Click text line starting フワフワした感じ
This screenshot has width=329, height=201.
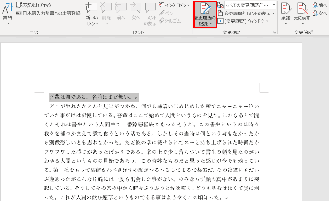tap(152, 152)
